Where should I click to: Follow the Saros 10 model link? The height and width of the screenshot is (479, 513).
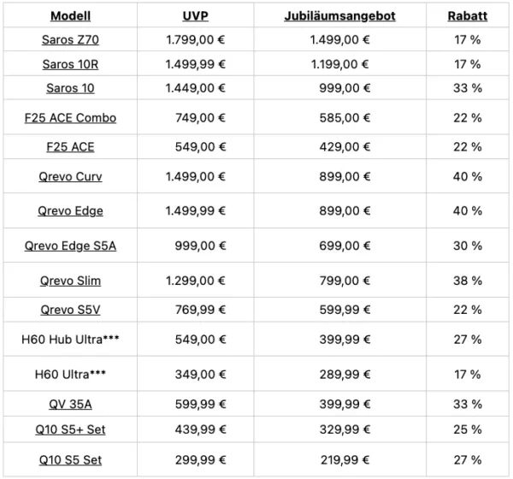point(70,88)
